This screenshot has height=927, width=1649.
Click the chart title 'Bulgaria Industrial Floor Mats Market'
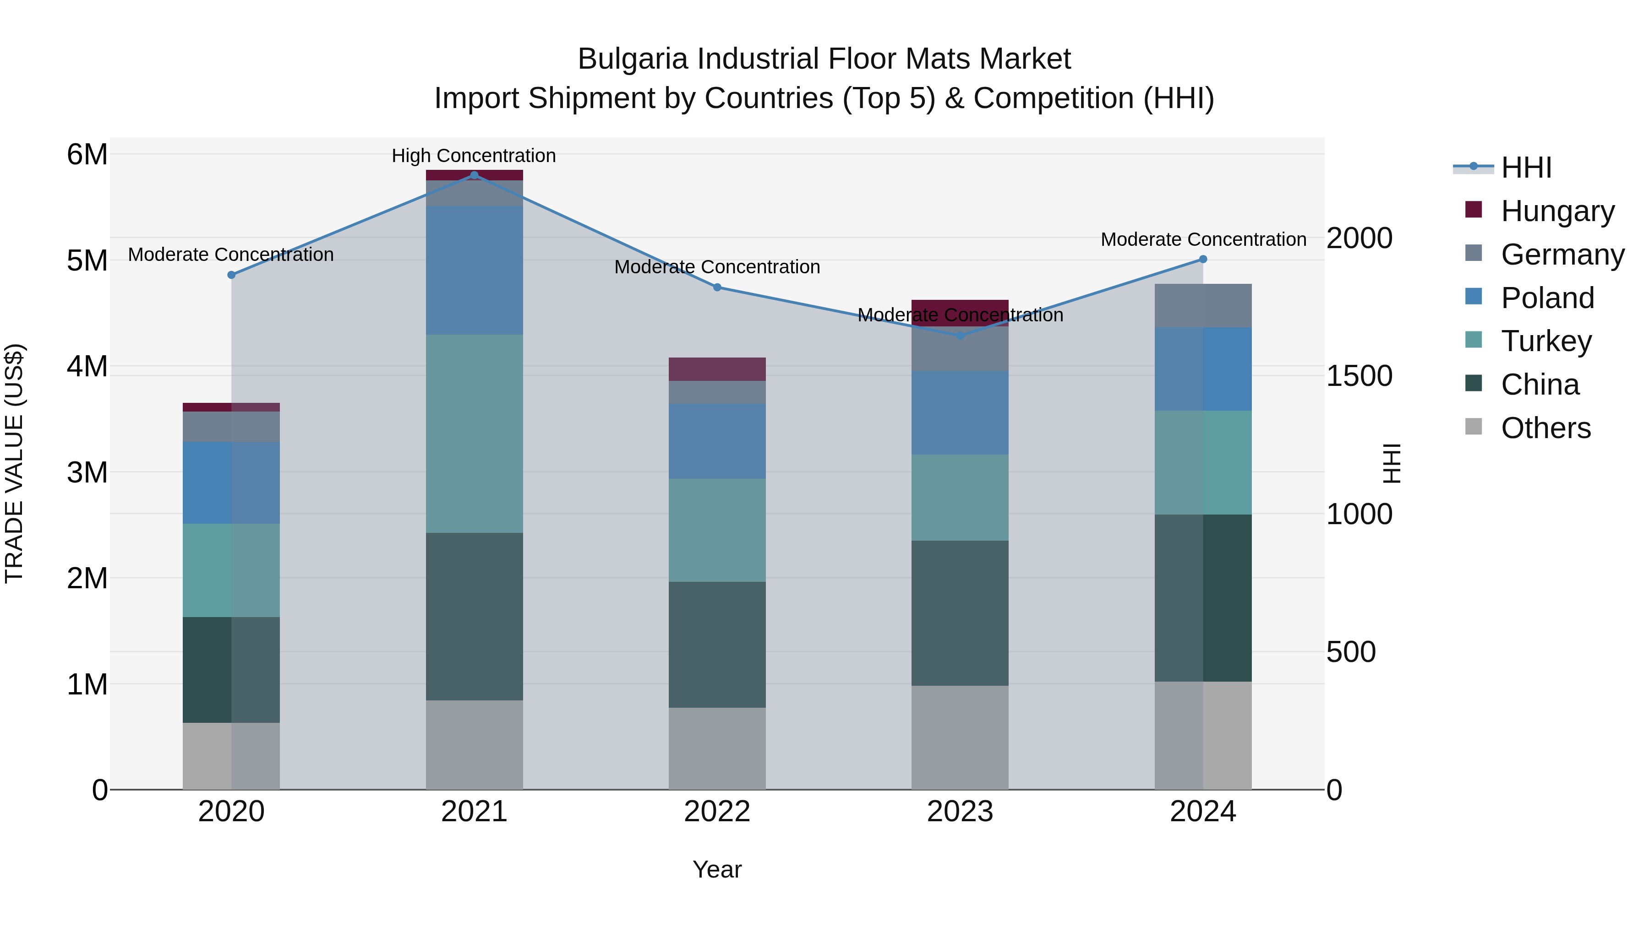[x=824, y=59]
